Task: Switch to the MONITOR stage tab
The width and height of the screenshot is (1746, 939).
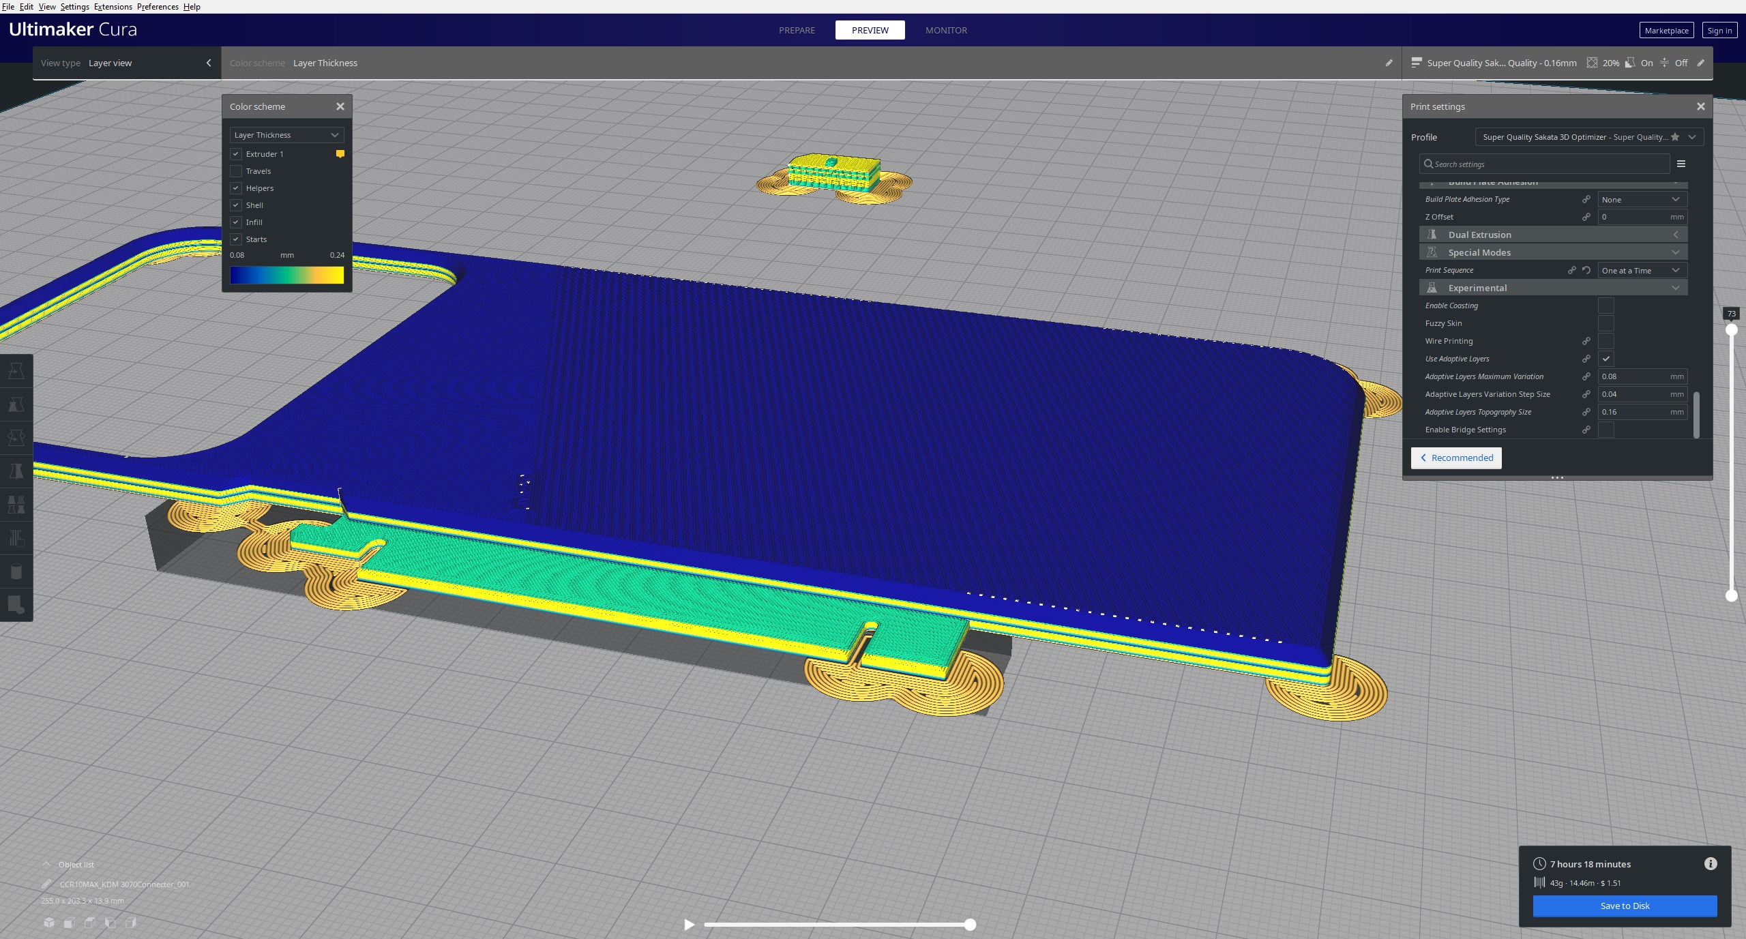Action: pos(946,30)
